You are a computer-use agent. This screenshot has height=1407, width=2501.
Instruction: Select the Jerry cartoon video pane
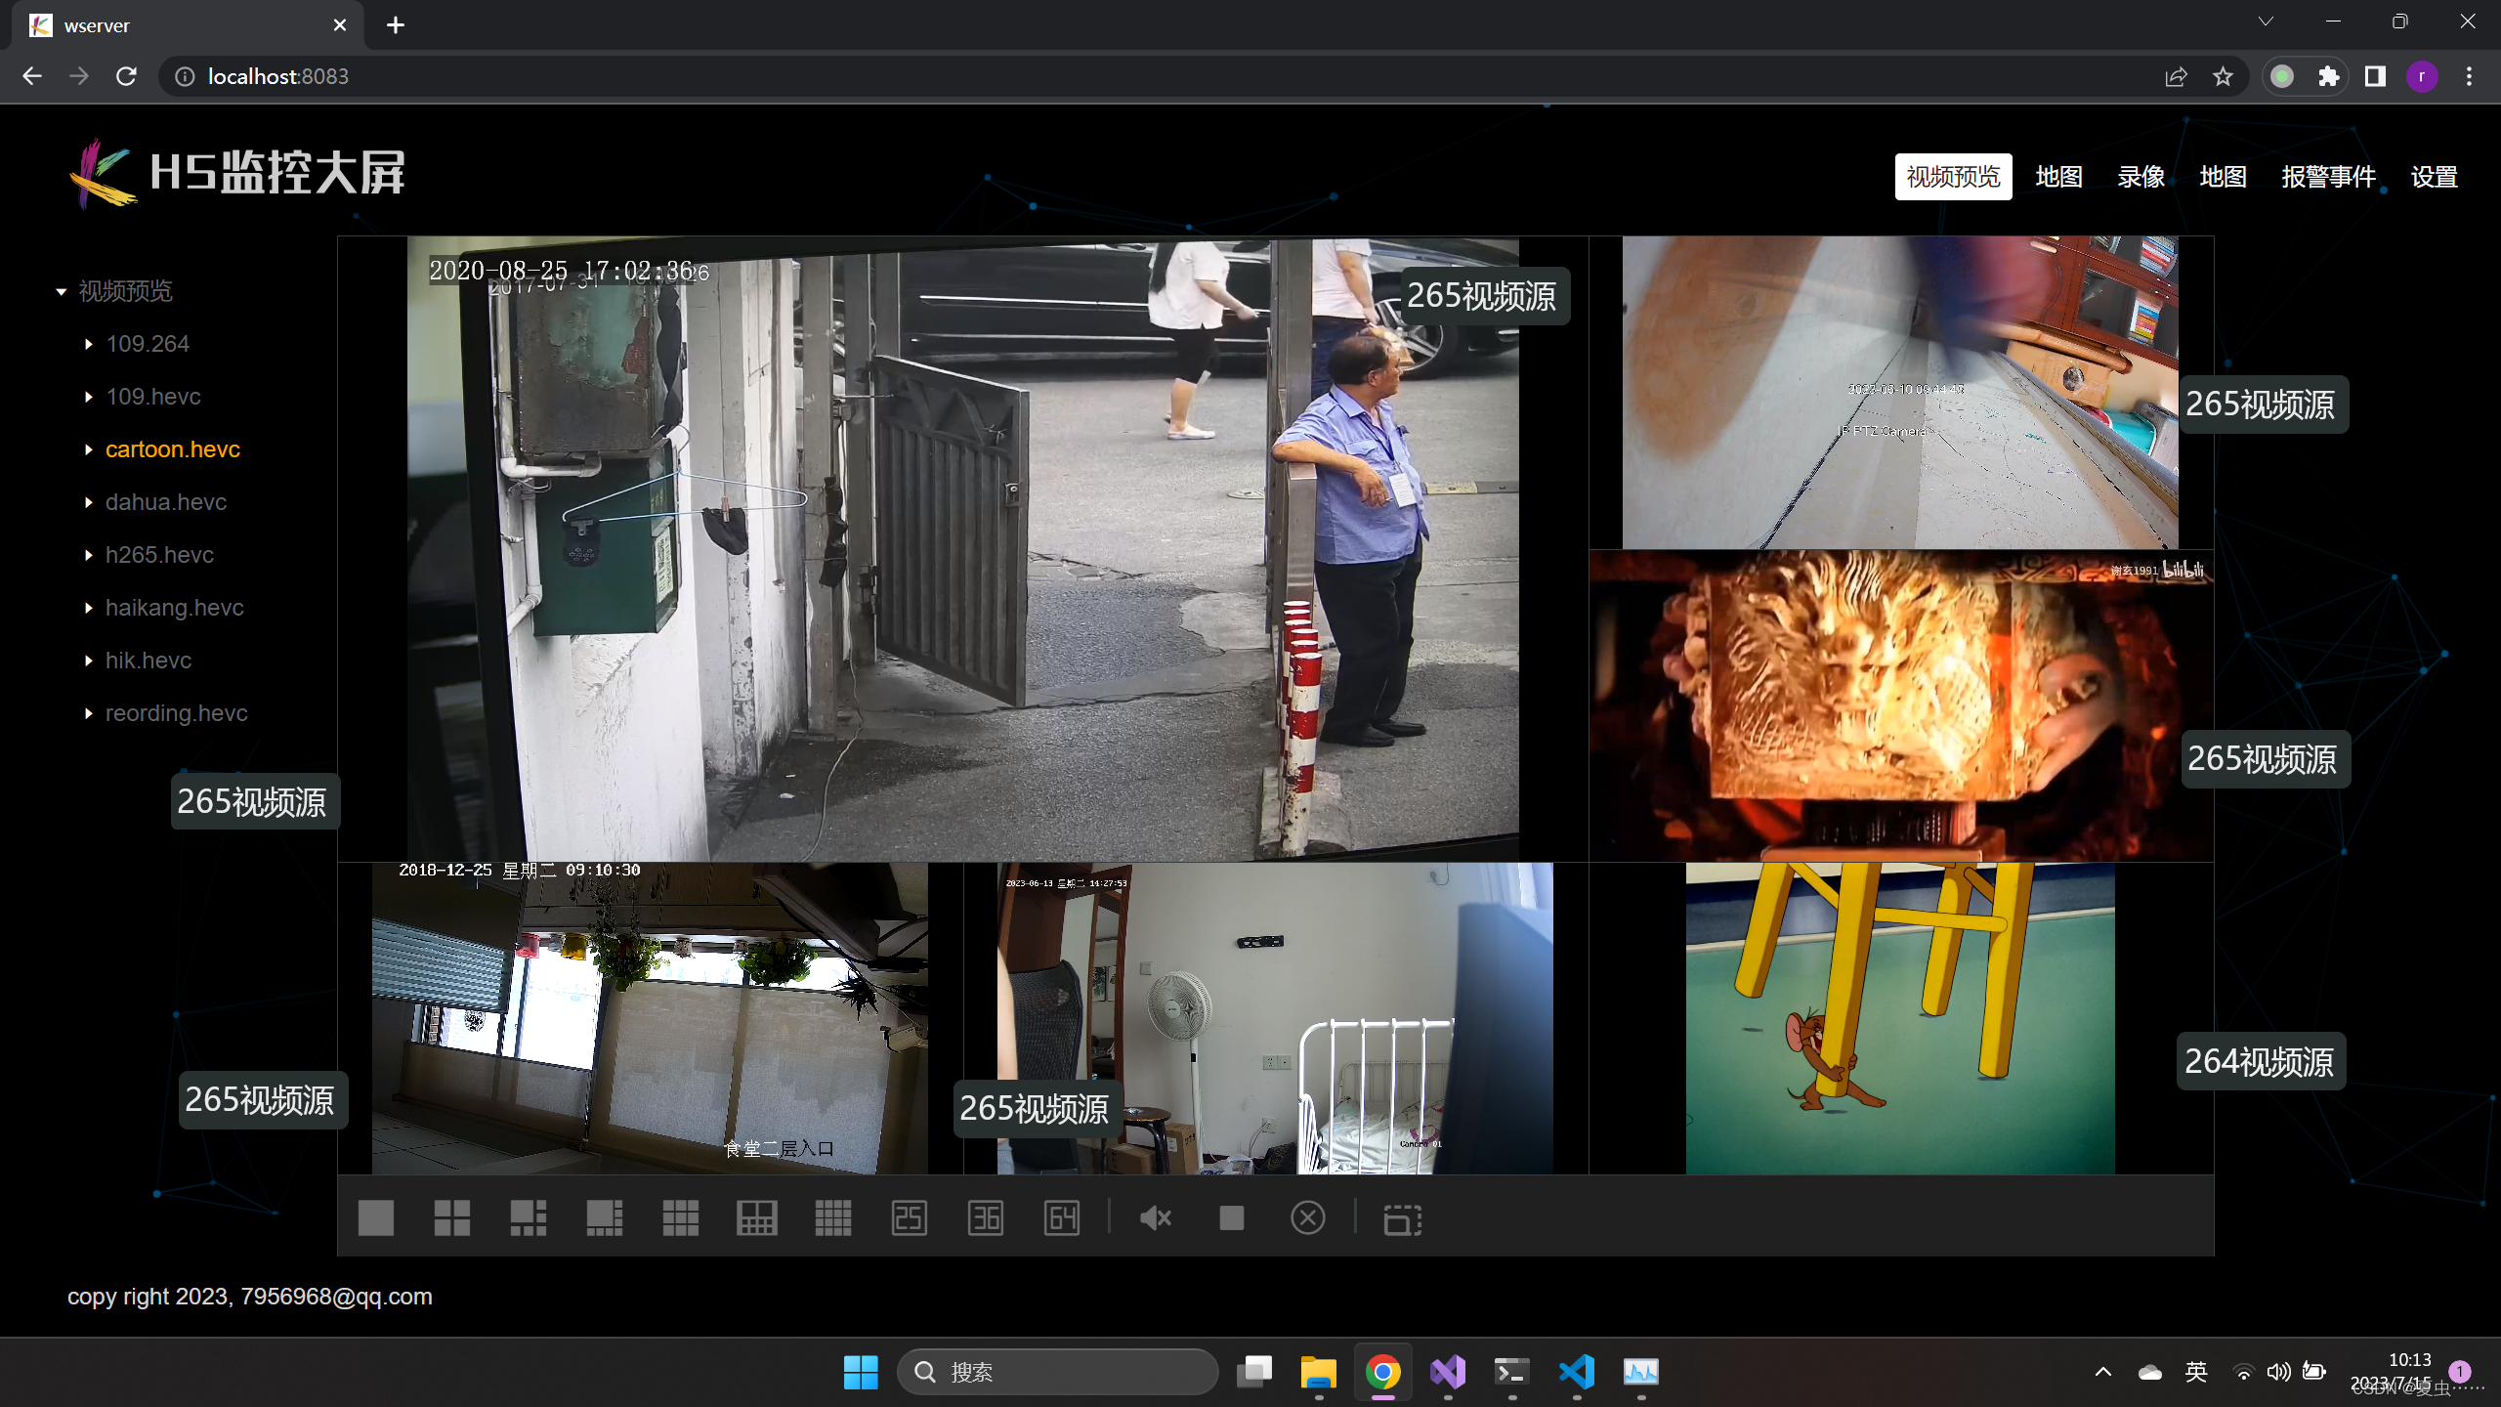[x=1900, y=1018]
